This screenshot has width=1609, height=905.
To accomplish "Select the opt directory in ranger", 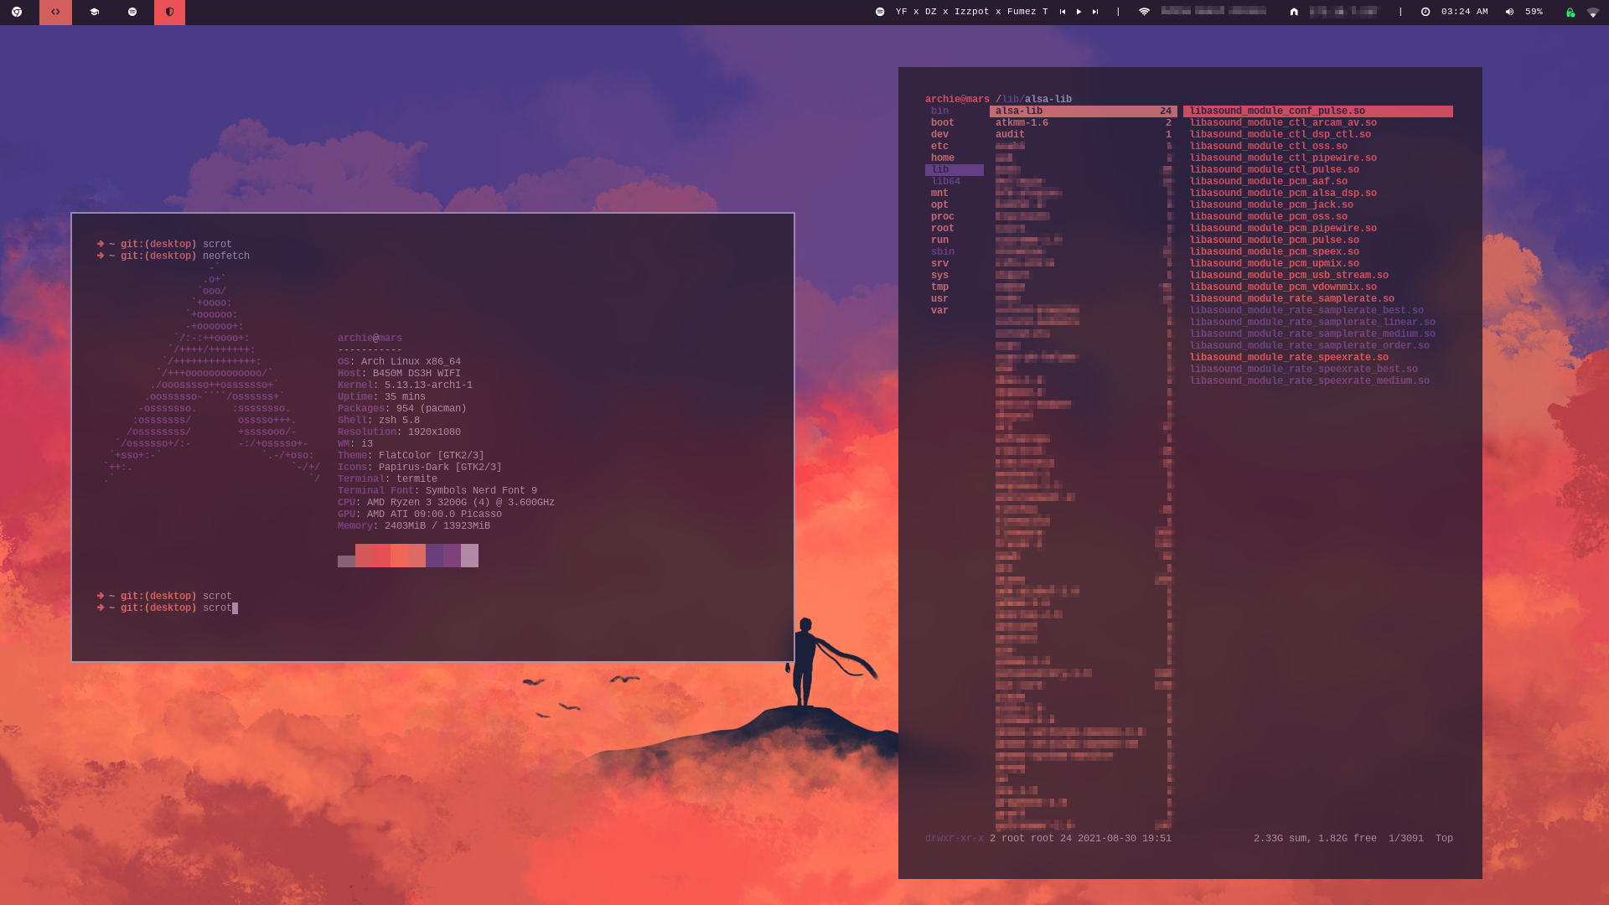I will 939,204.
